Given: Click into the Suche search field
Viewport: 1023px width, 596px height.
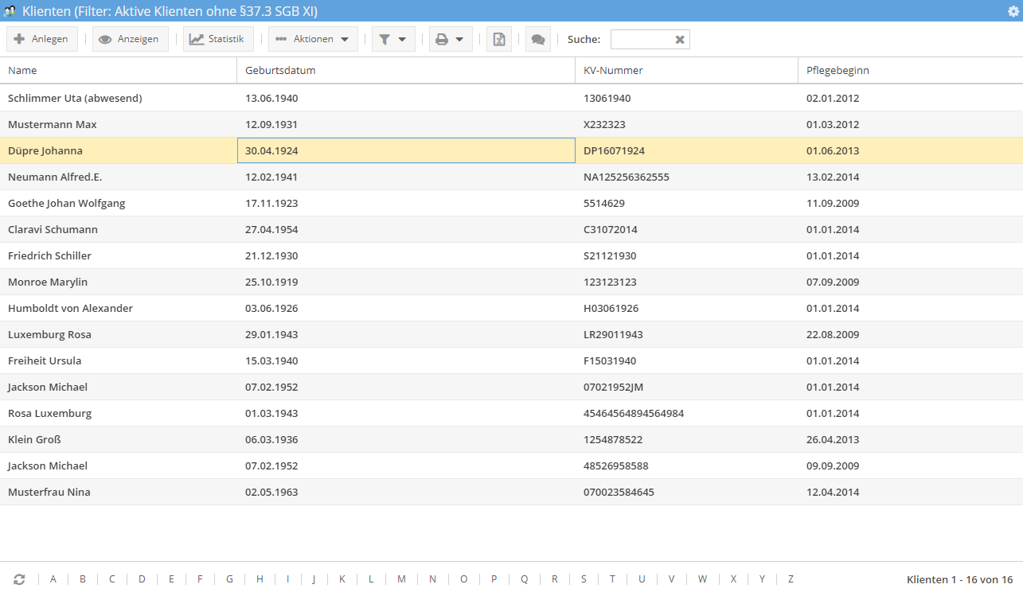Looking at the screenshot, I should tap(642, 40).
